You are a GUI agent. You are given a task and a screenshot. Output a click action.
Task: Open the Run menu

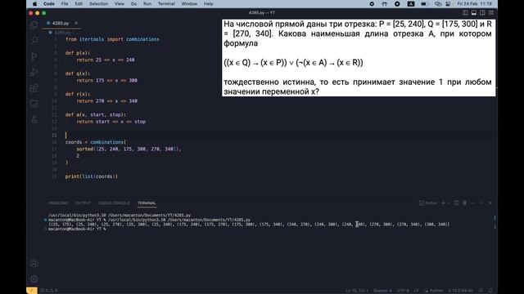pos(147,3)
